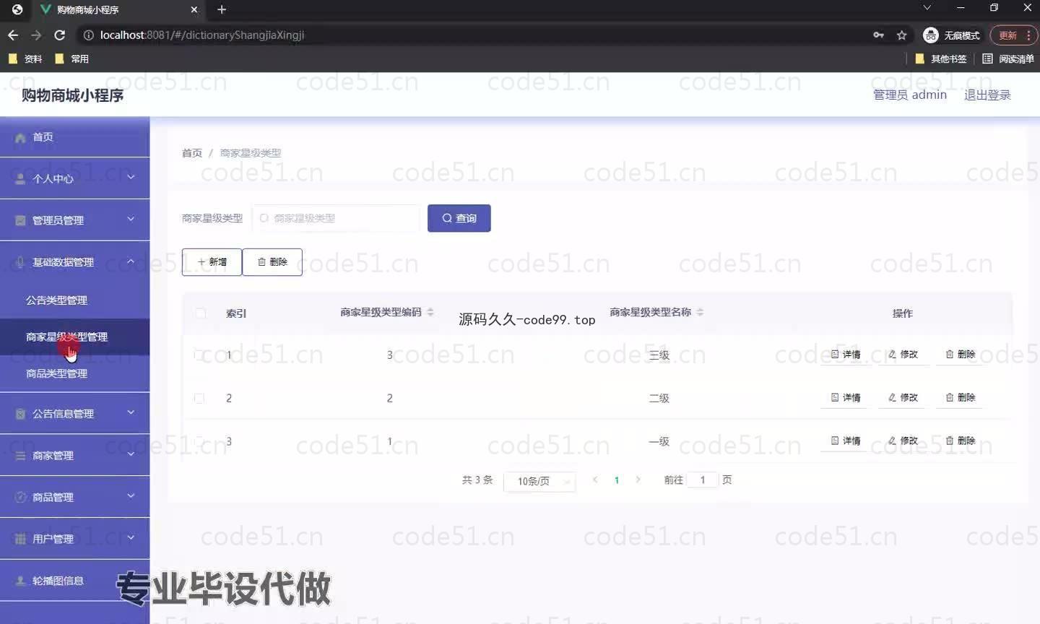Focus the 前往 page number input
The height and width of the screenshot is (624, 1040).
tap(703, 480)
